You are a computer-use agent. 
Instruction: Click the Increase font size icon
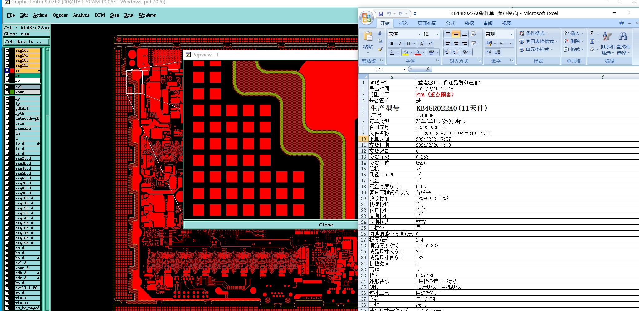[x=422, y=44]
